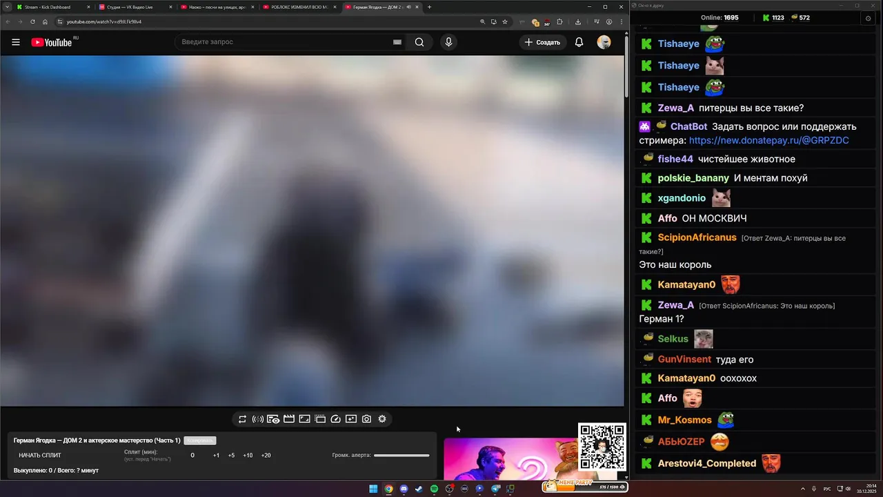This screenshot has width=883, height=497.
Task: Bookmark this page with star icon
Action: [x=505, y=21]
